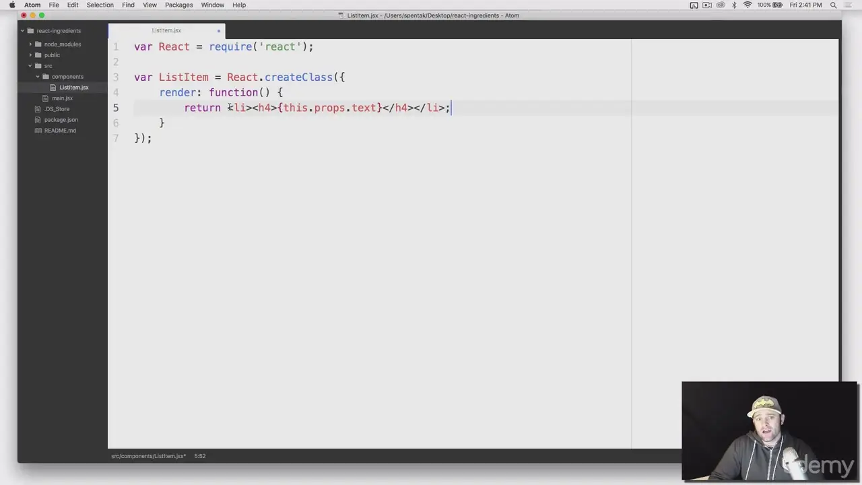Click the .DS_Store file icon
This screenshot has height=485, width=862.
pos(38,109)
